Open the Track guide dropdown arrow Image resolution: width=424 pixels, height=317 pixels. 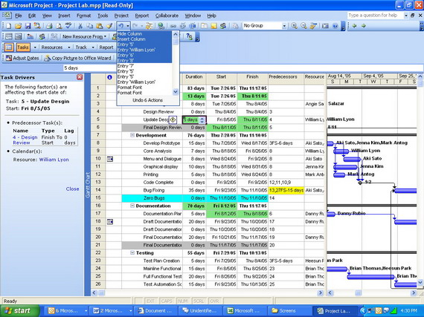[93, 48]
